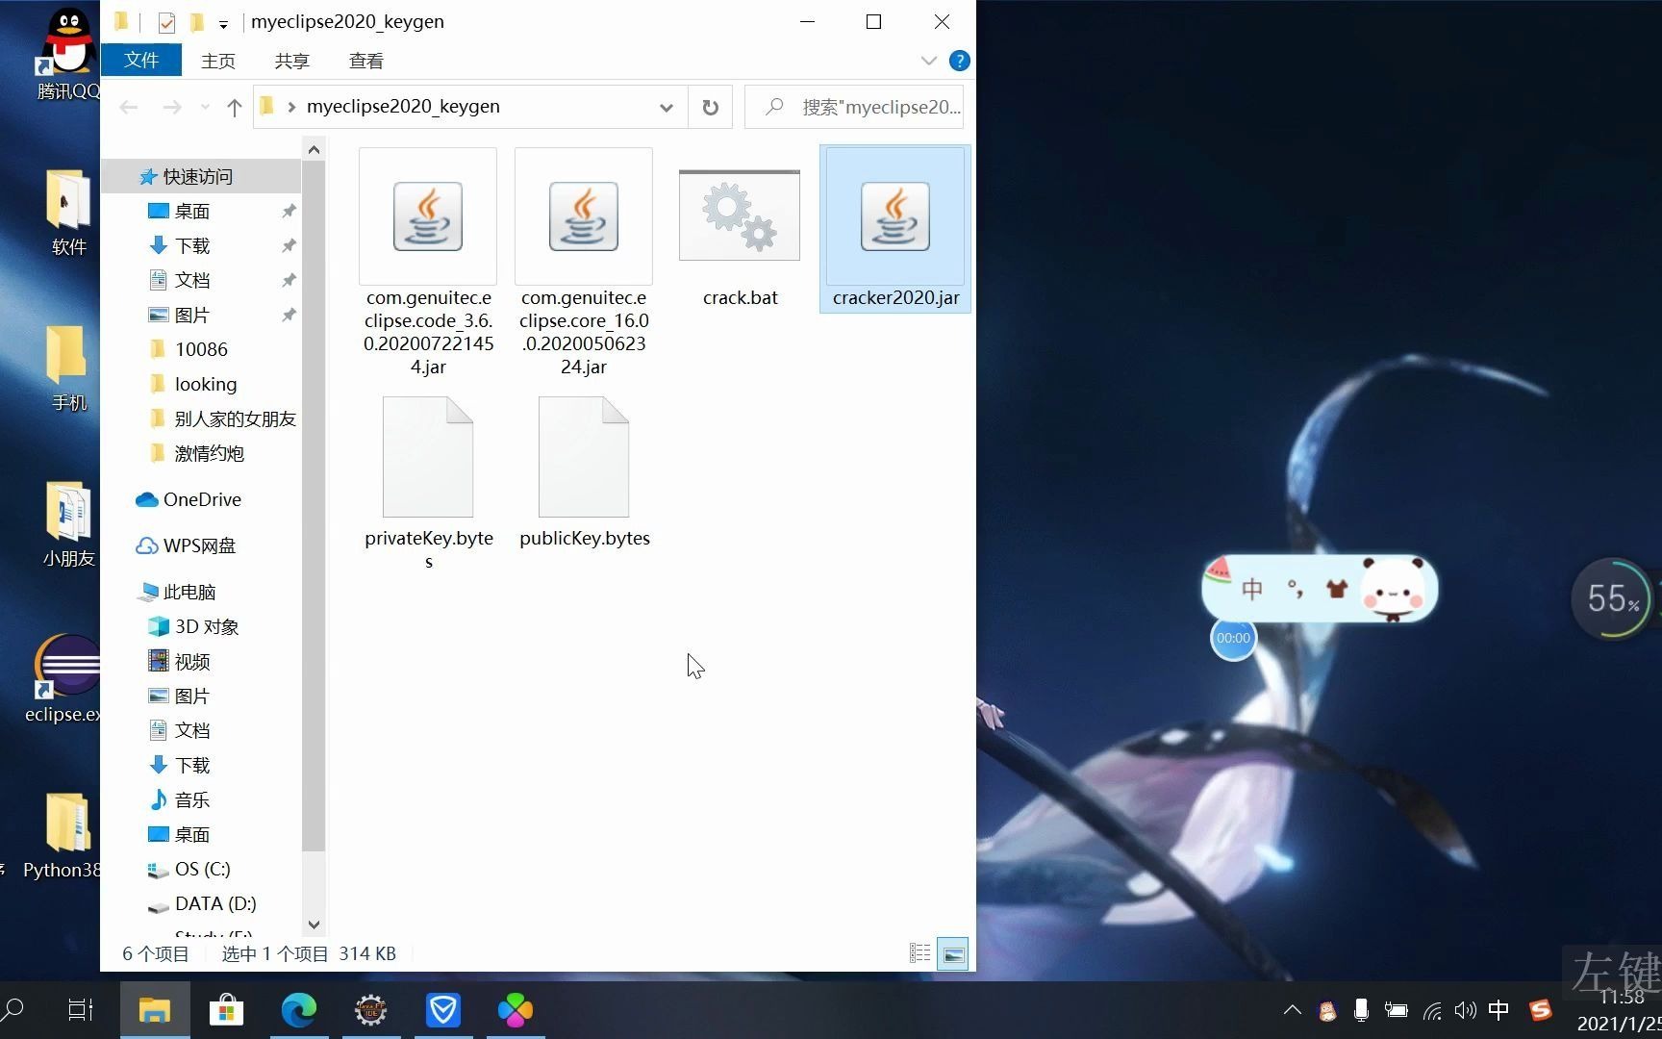This screenshot has width=1662, height=1039.
Task: Click the blue help question mark button
Action: (x=959, y=61)
